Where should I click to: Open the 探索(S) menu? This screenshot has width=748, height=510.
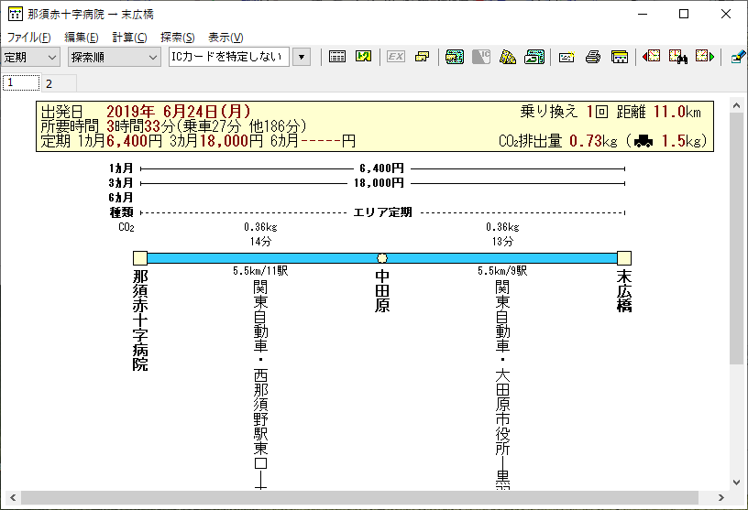(178, 38)
